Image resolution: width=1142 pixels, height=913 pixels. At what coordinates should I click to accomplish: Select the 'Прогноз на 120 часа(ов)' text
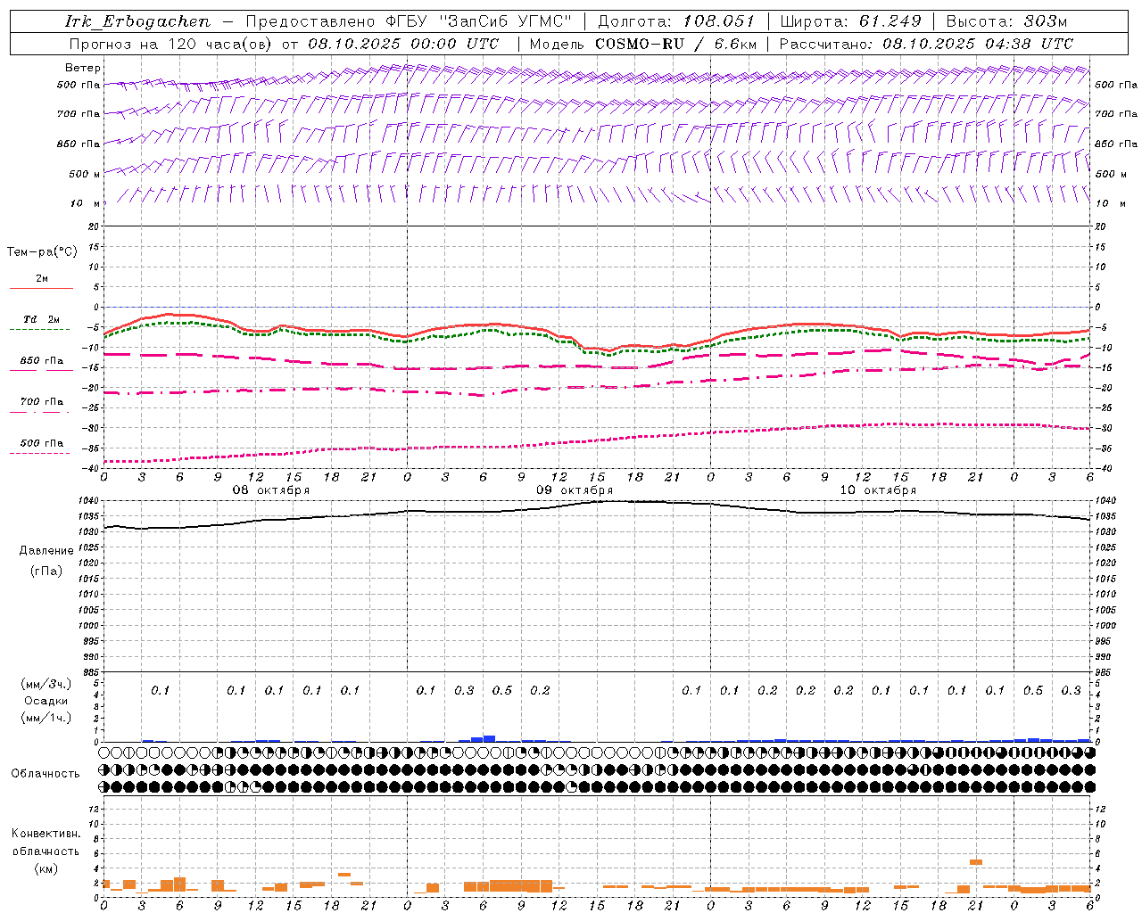click(x=172, y=44)
